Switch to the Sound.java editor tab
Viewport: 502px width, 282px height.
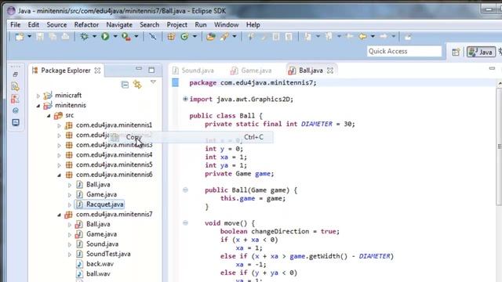pos(193,70)
